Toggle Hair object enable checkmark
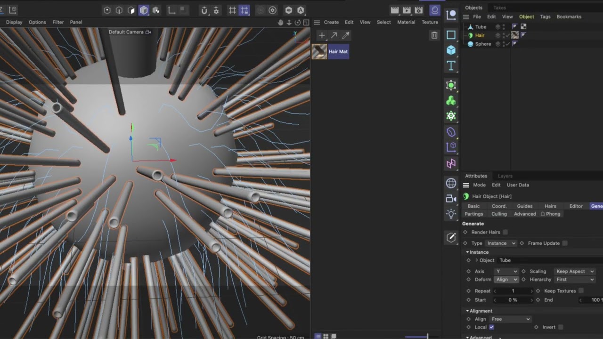Image resolution: width=603 pixels, height=339 pixels. coord(508,35)
